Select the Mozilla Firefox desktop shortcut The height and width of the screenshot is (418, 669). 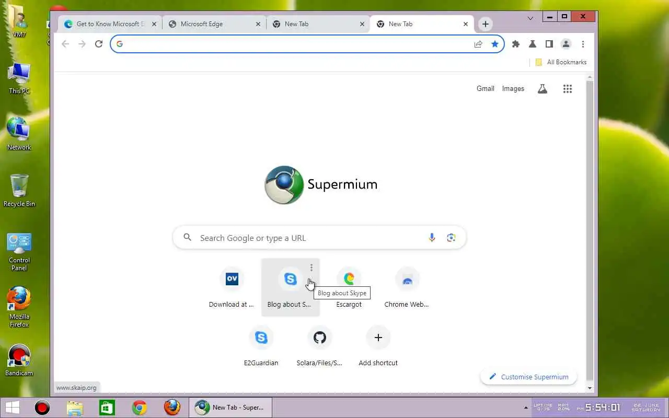coord(19,307)
